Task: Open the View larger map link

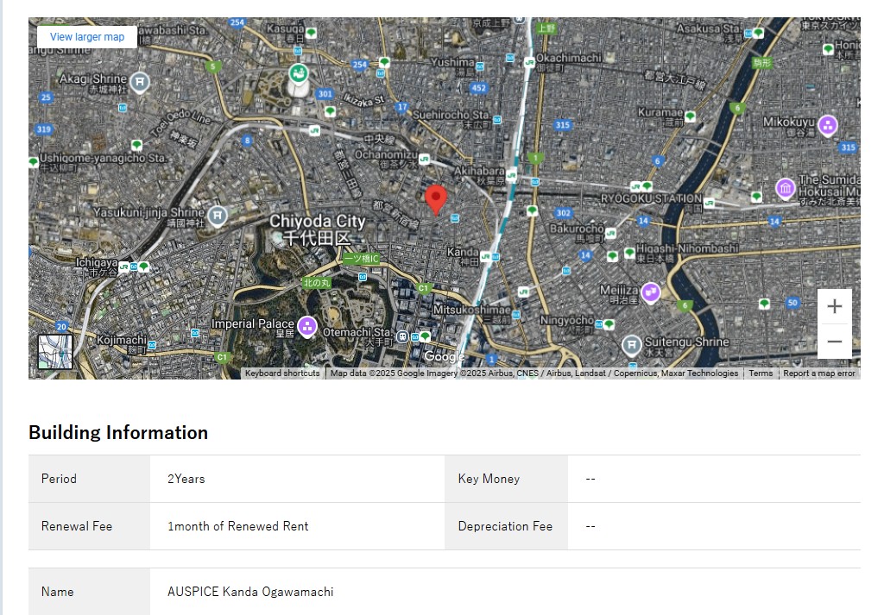Action: (x=87, y=36)
